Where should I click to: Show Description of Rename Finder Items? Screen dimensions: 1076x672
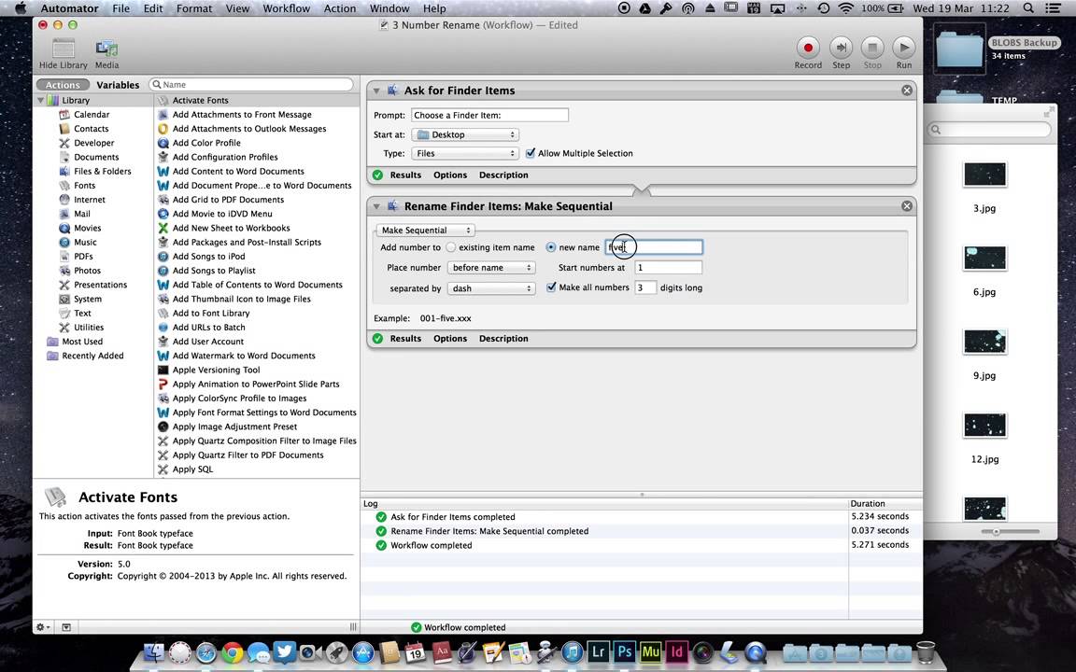(x=503, y=339)
